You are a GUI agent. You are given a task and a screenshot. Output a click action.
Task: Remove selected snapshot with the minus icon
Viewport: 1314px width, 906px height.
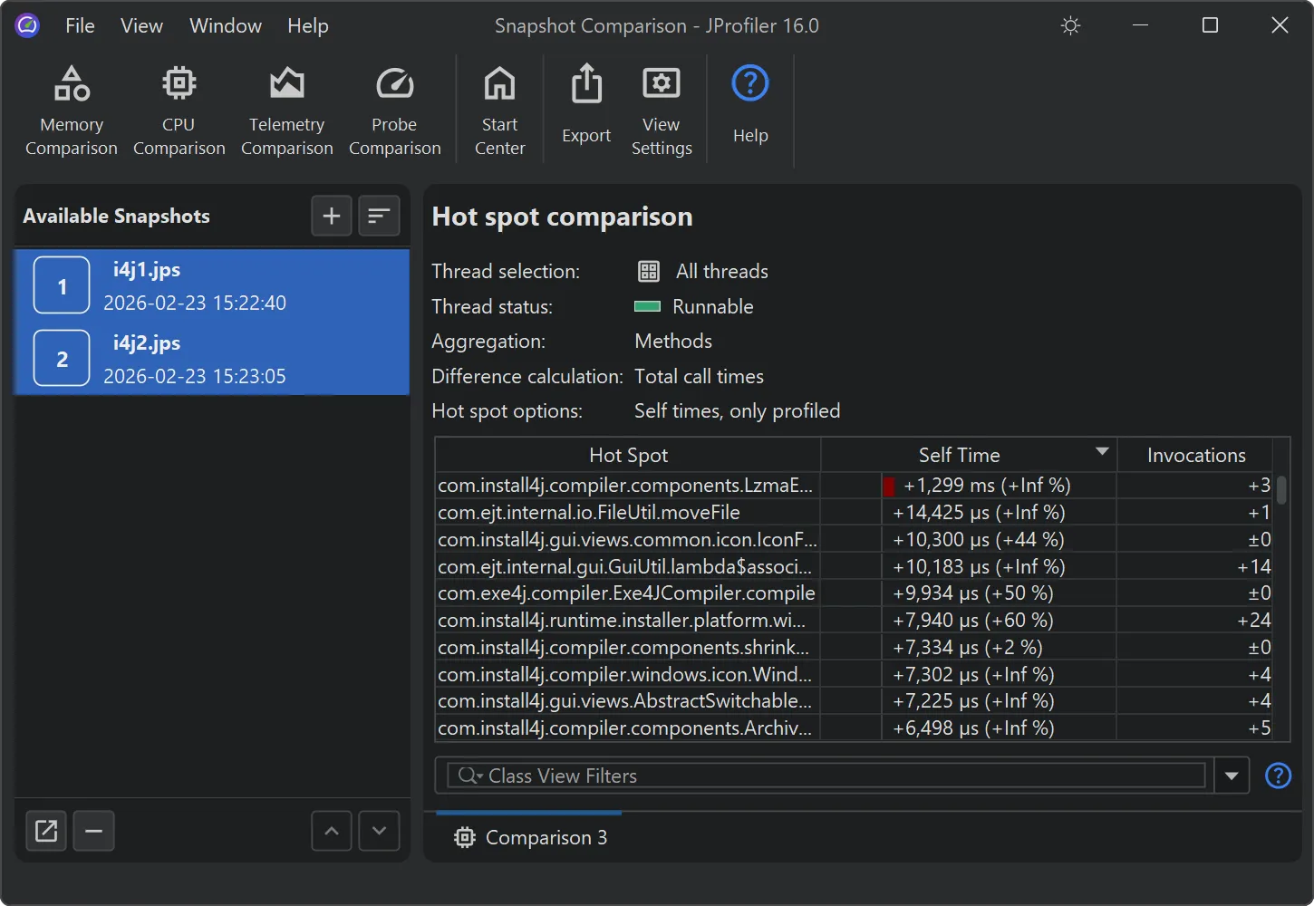coord(93,831)
